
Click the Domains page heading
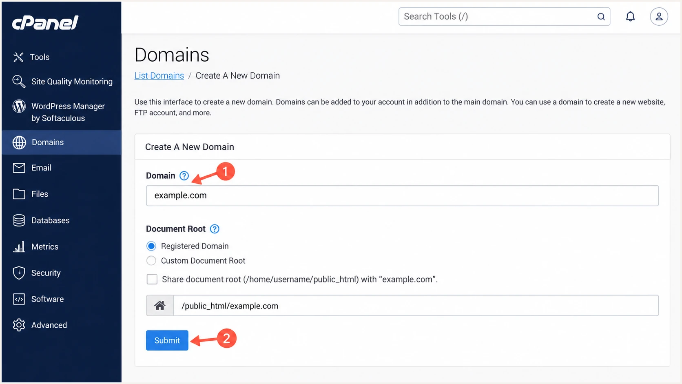pyautogui.click(x=172, y=55)
